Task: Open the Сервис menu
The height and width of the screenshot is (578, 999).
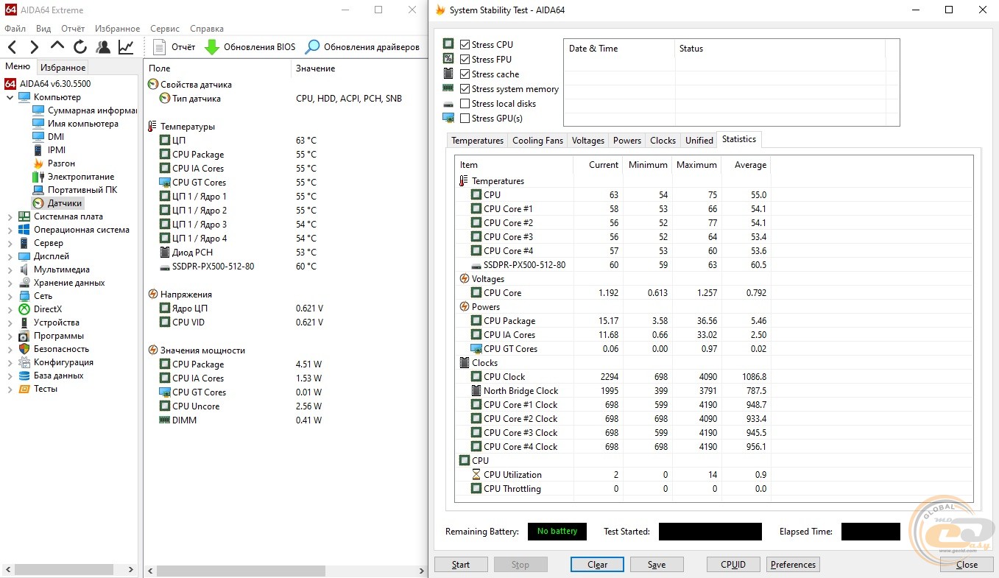Action: [x=165, y=29]
